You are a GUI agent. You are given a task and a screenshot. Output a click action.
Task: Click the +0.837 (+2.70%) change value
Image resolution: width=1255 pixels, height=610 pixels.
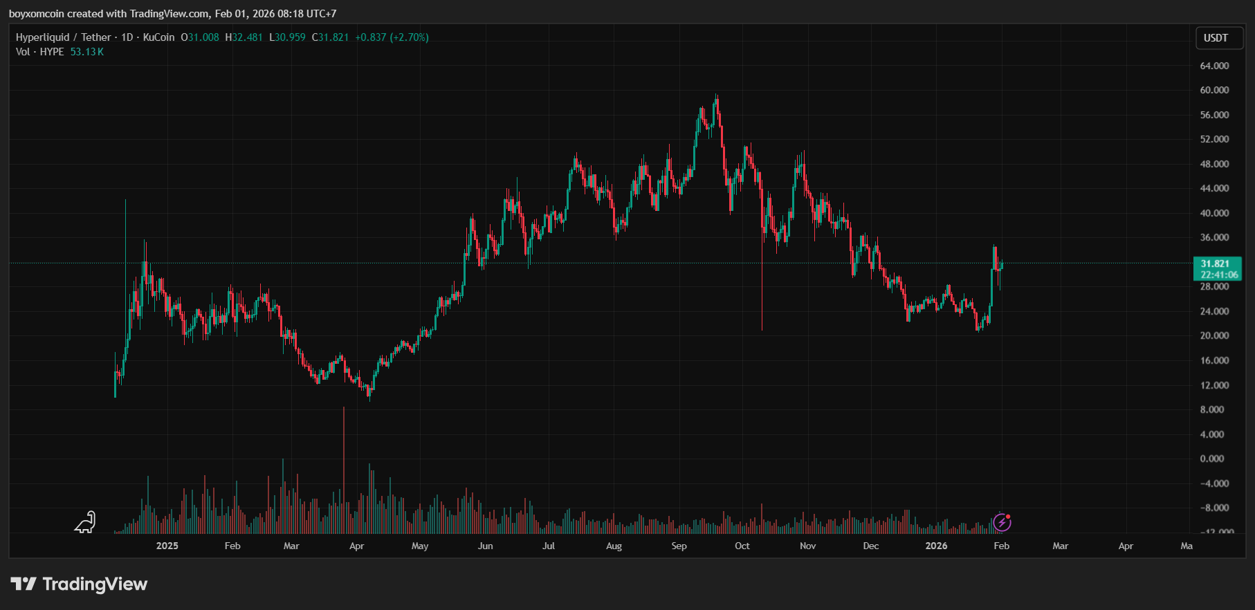(x=392, y=37)
